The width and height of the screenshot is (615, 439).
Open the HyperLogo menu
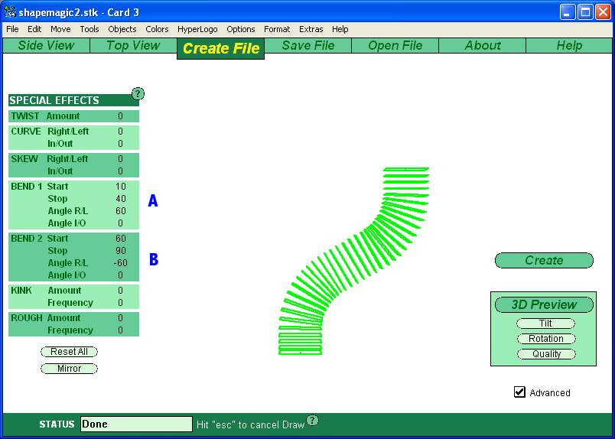[x=197, y=29]
